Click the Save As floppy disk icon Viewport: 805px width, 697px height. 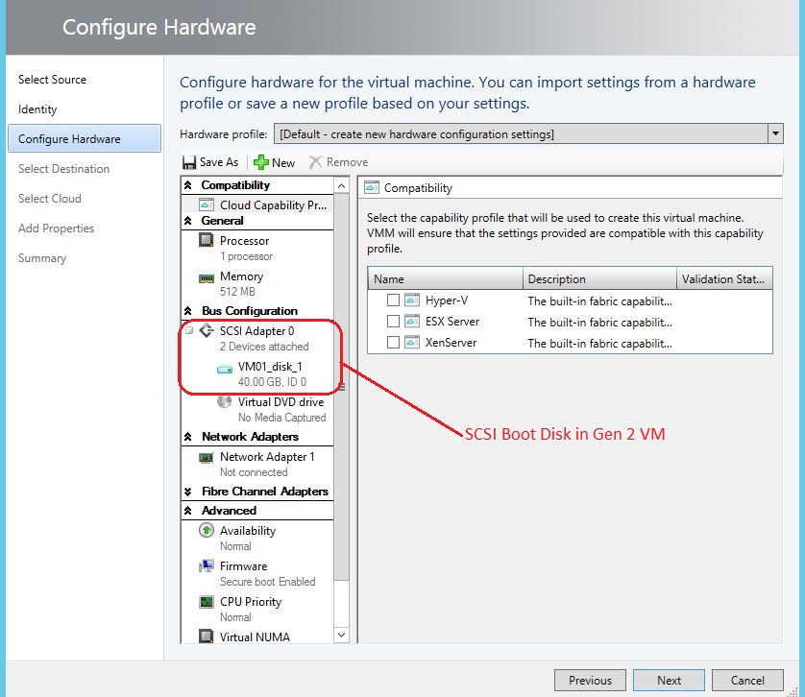coord(189,162)
